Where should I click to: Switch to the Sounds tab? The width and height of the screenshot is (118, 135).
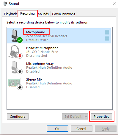[43, 14]
